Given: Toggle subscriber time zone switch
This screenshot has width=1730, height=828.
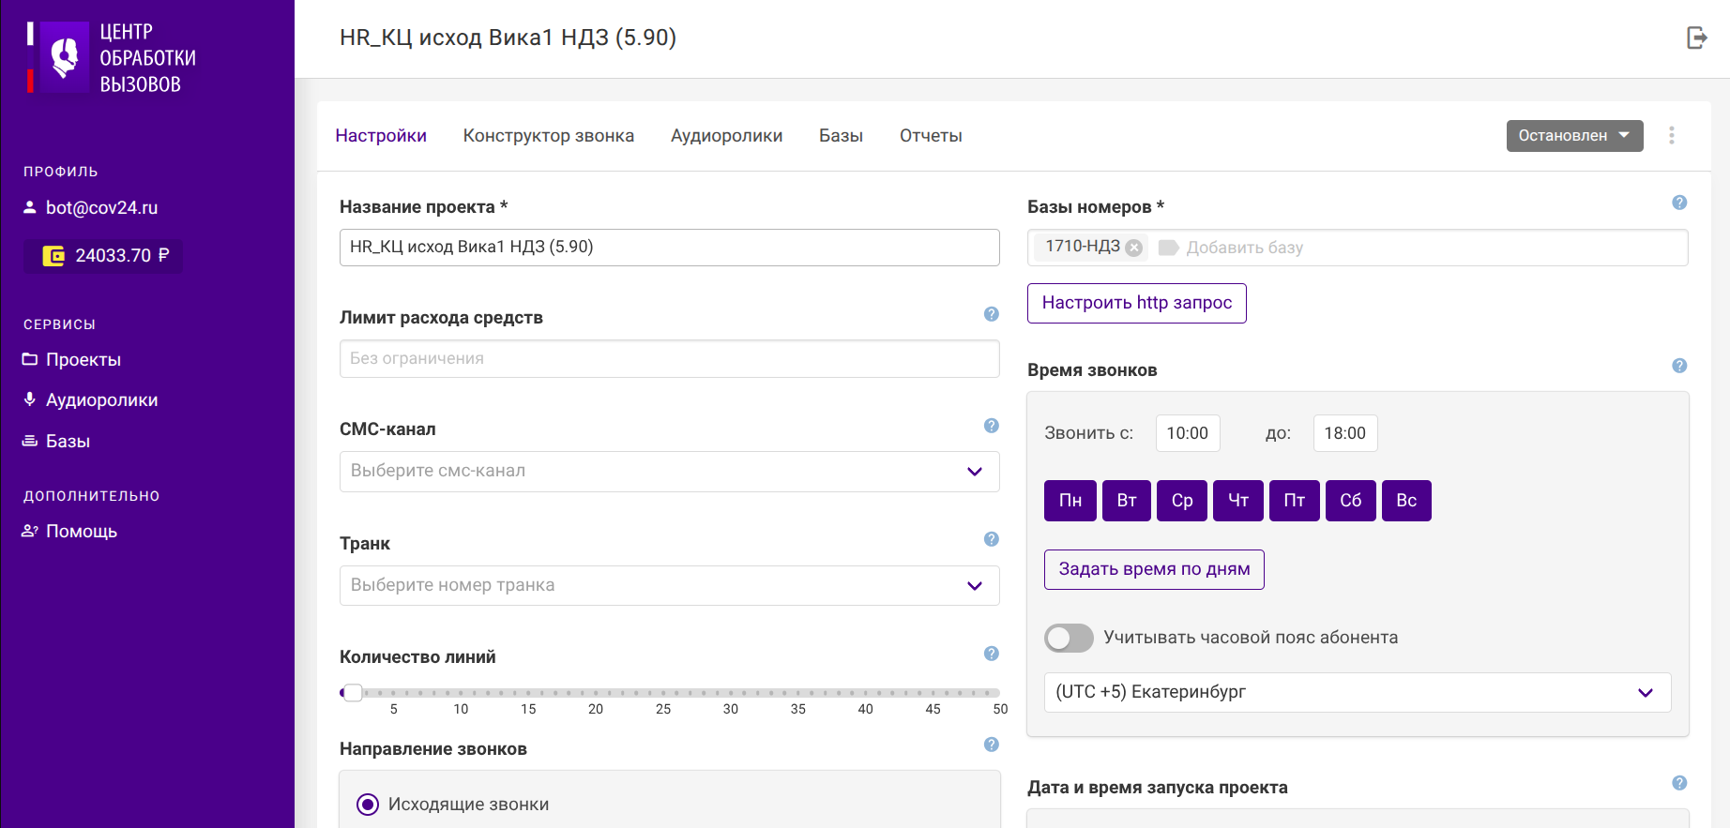Looking at the screenshot, I should coord(1069,639).
